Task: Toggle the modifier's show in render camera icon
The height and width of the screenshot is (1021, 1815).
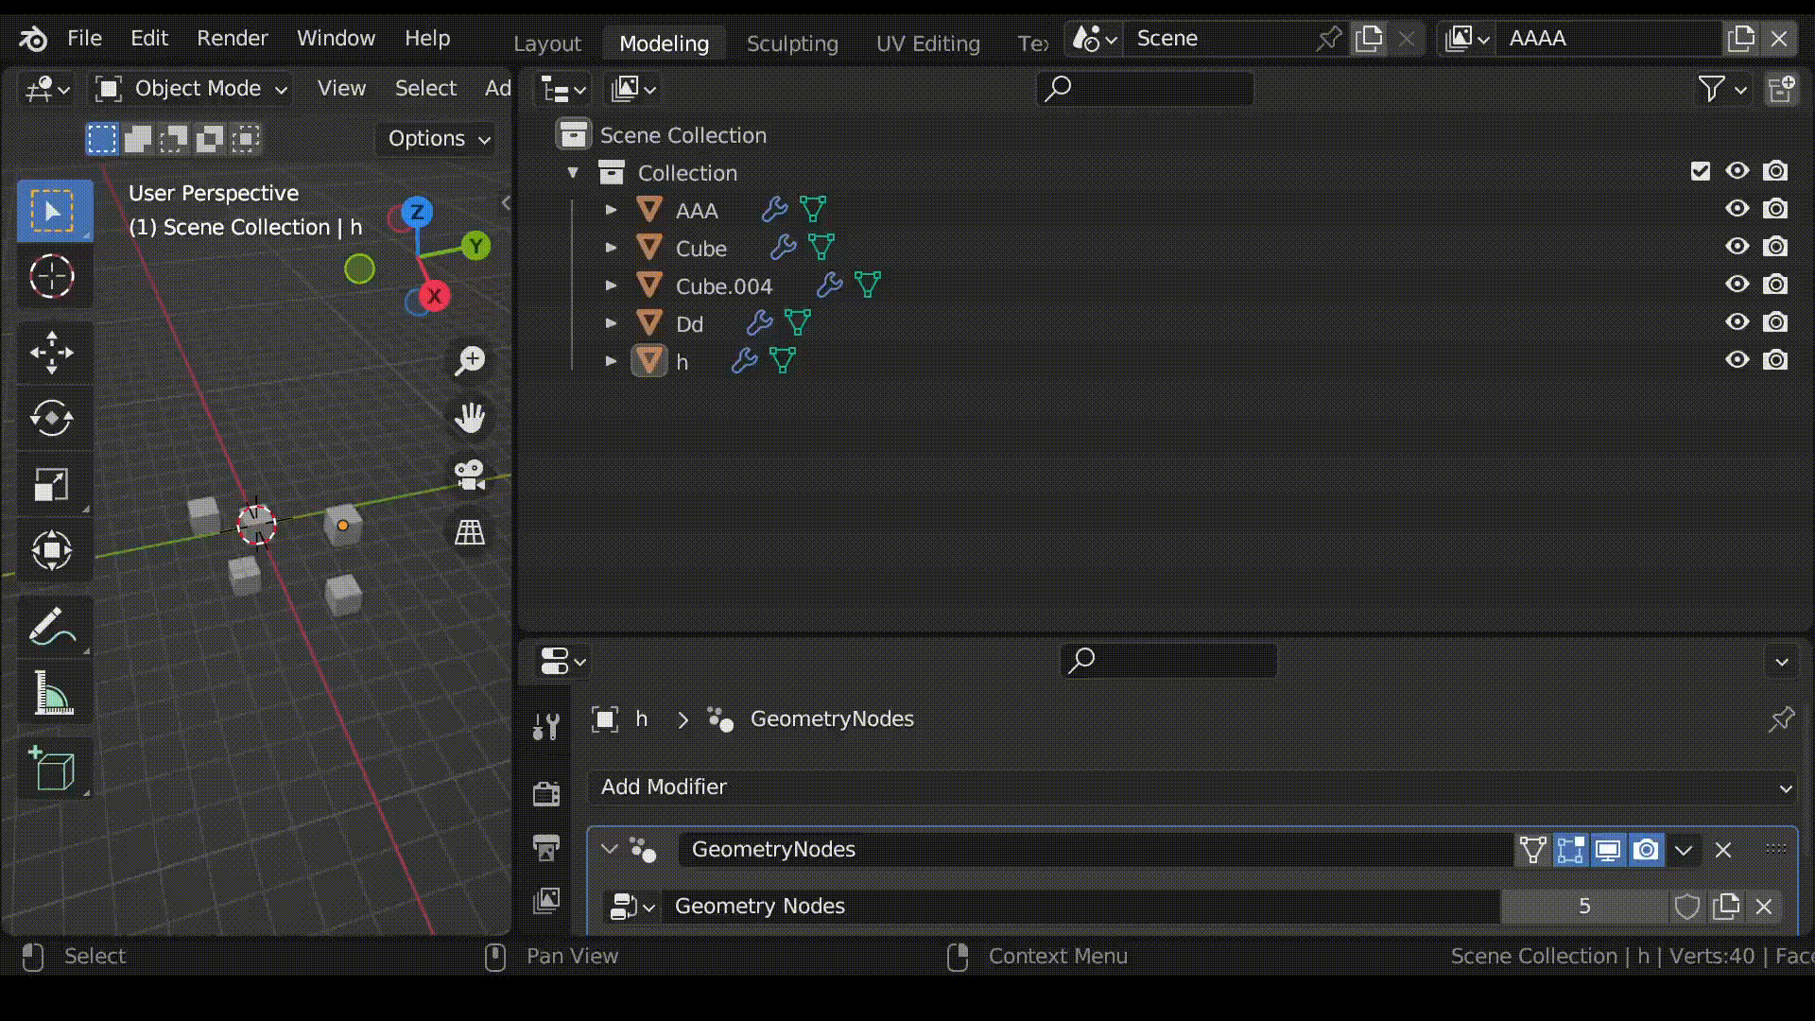Action: [1646, 850]
